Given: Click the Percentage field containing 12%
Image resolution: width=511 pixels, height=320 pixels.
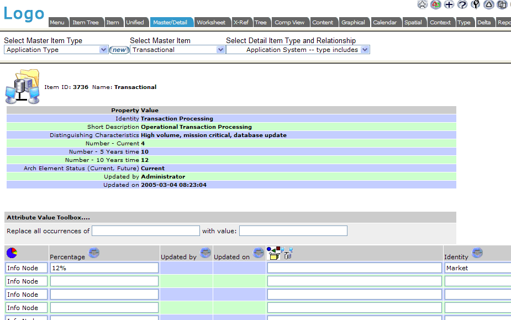Looking at the screenshot, I should [104, 268].
